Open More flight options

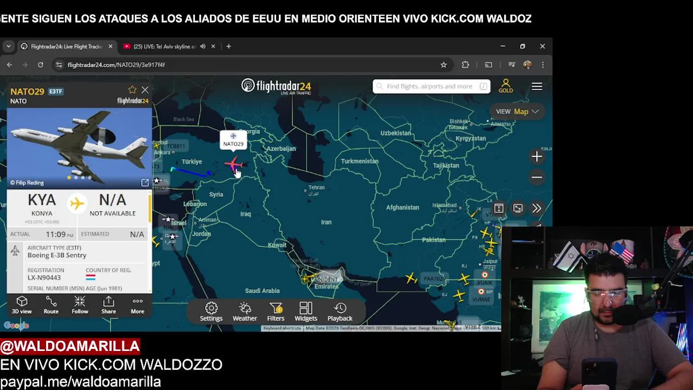pos(138,305)
